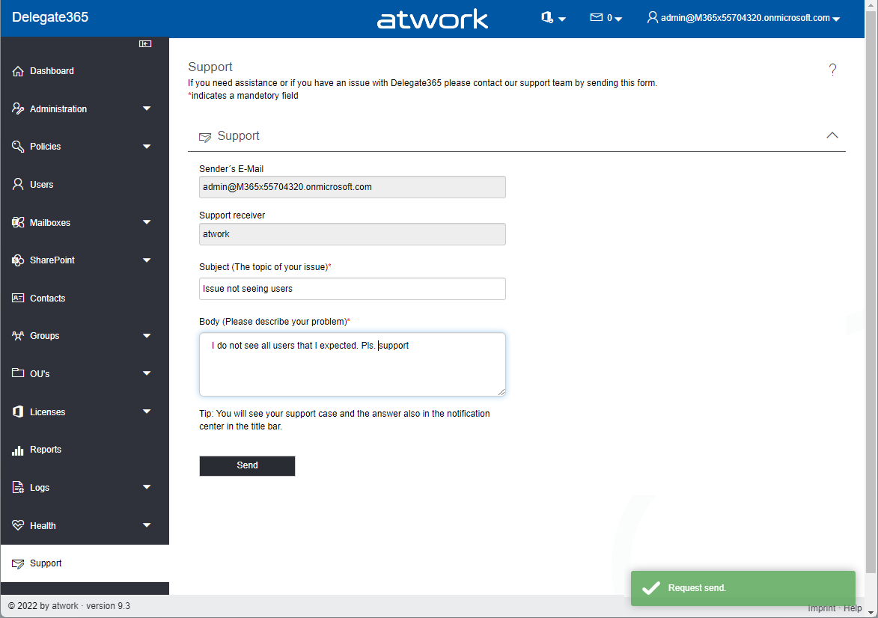The image size is (878, 618).
Task: Open the Dashboard menu item
Action: point(85,71)
